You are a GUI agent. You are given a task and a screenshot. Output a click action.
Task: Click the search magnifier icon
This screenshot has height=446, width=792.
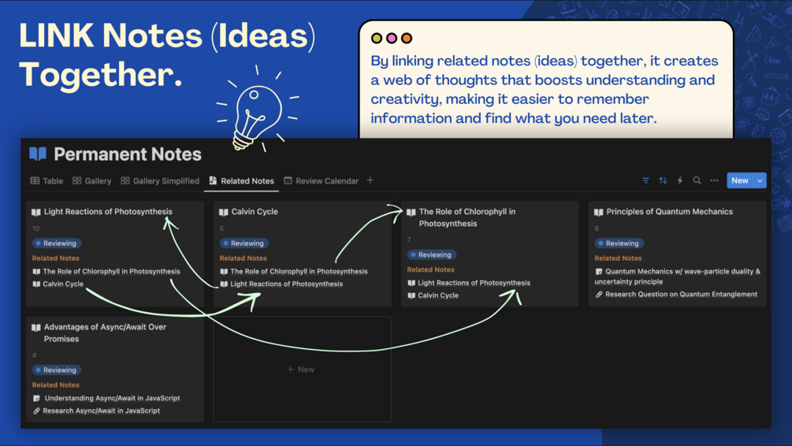coord(697,180)
